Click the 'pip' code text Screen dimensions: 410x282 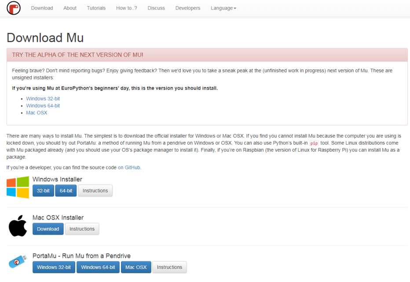(x=314, y=143)
